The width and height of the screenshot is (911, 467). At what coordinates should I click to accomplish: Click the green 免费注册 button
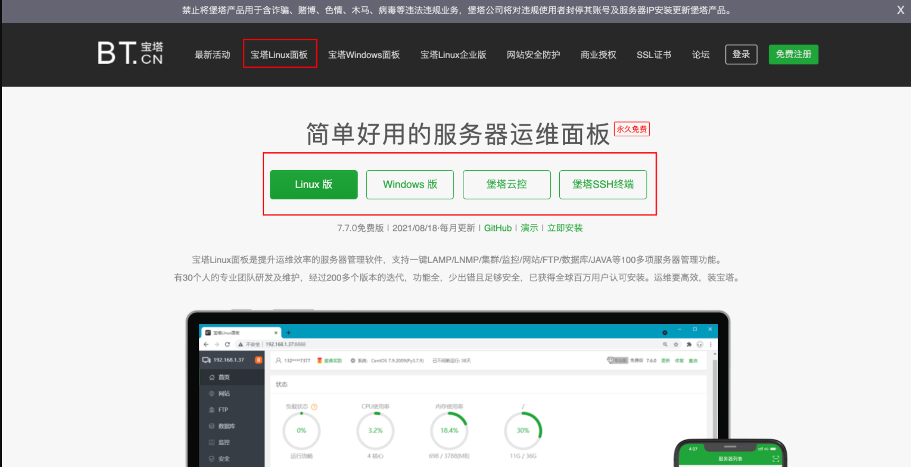(794, 54)
